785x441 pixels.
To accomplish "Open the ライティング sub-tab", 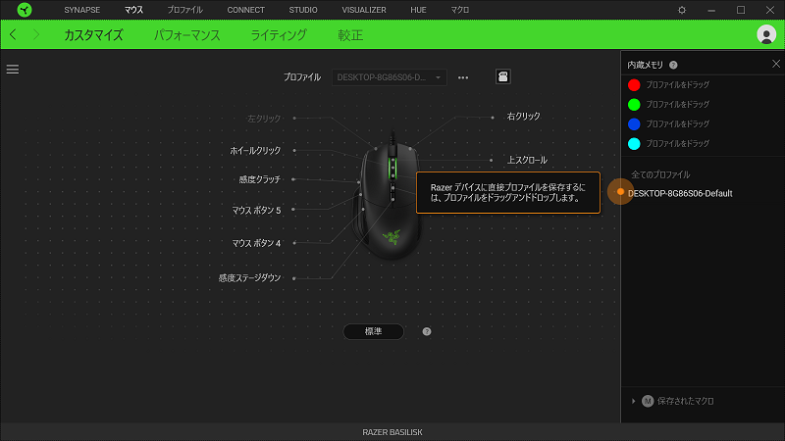I will 279,35.
